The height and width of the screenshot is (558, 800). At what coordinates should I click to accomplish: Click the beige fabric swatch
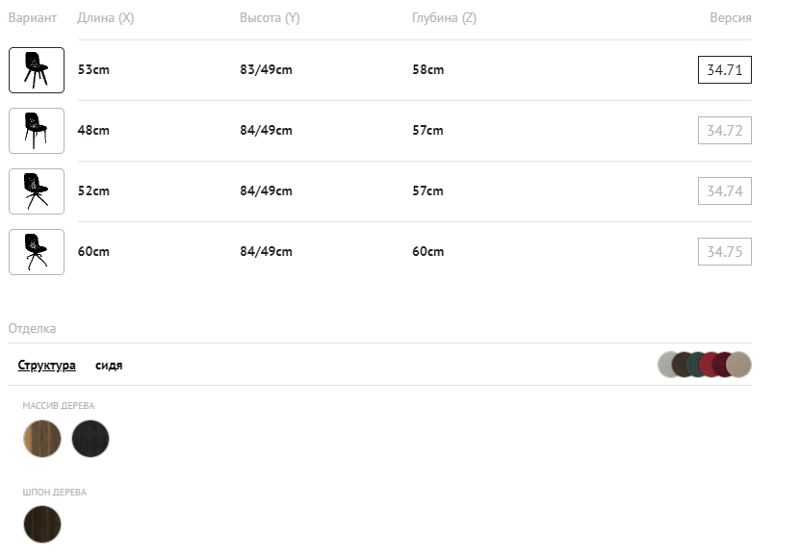pyautogui.click(x=739, y=365)
